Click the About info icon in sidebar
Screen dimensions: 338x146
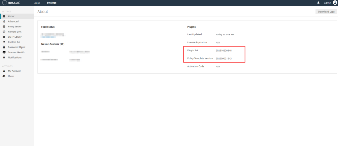coord(4,16)
